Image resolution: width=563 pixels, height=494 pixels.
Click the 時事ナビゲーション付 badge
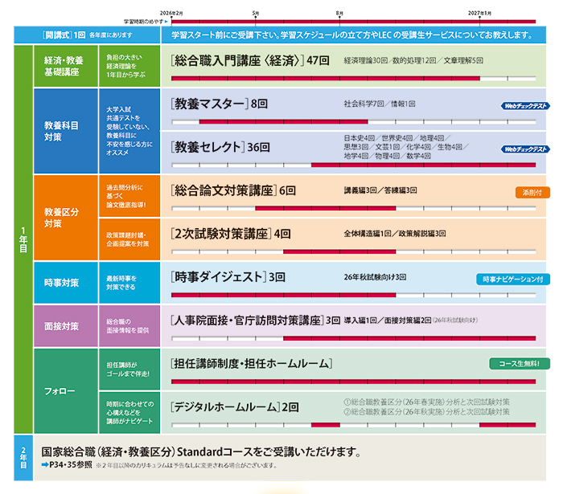point(512,279)
